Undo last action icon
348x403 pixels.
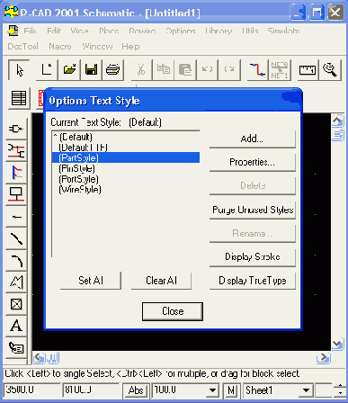coord(208,70)
